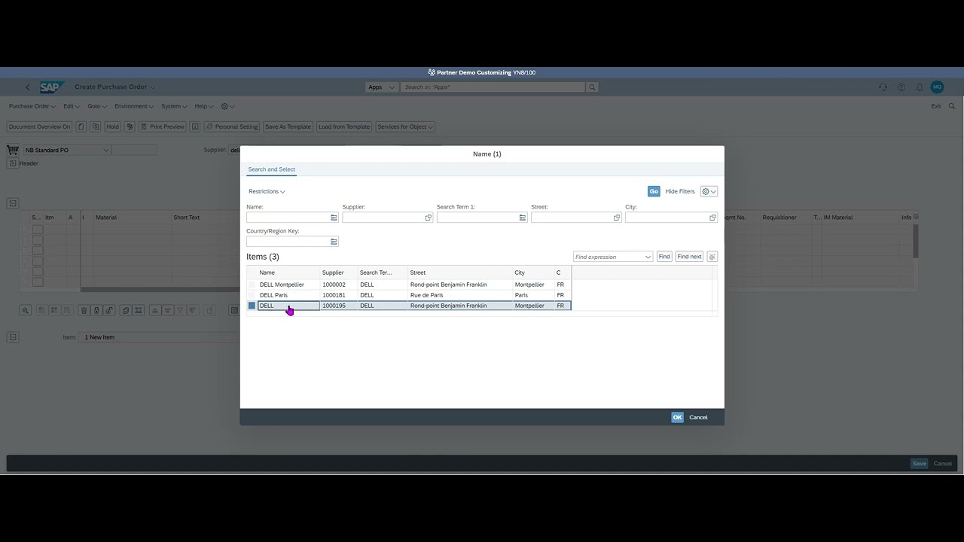Select the DELL Montpellier row selector

pyautogui.click(x=252, y=285)
